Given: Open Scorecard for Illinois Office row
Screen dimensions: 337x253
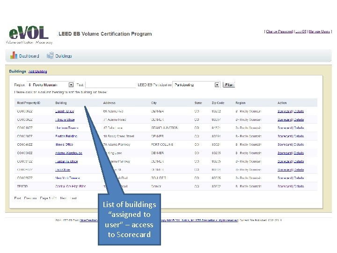Looking at the screenshot, I should point(285,145).
